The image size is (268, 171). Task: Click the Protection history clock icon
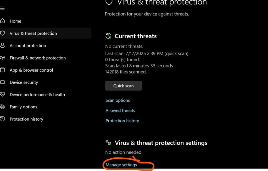2,119
